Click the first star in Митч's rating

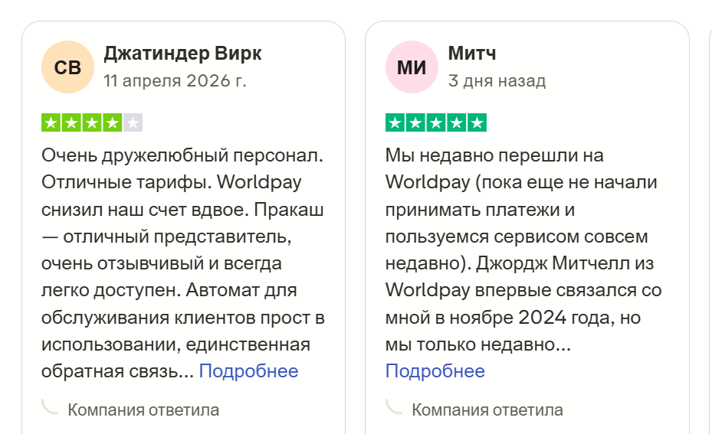395,122
